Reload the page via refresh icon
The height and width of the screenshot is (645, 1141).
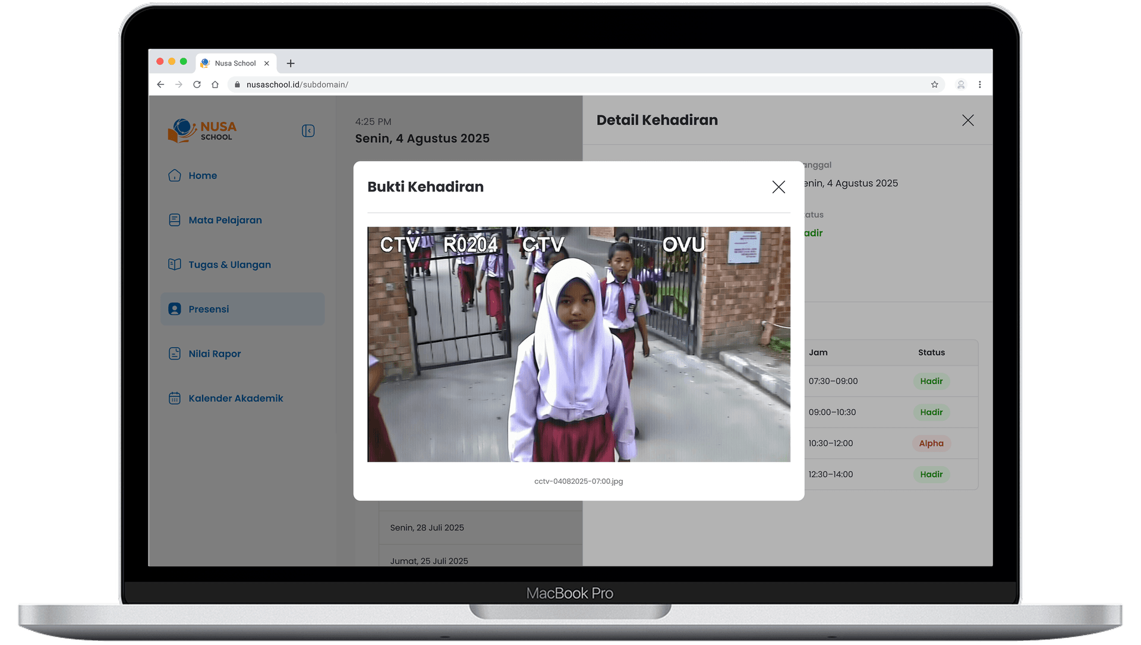(197, 84)
